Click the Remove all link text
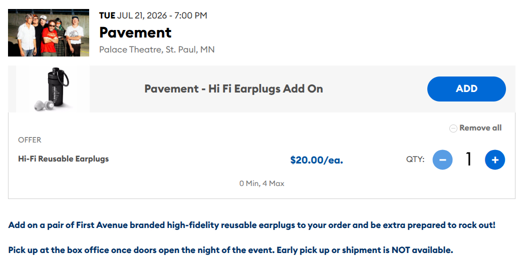 [480, 128]
